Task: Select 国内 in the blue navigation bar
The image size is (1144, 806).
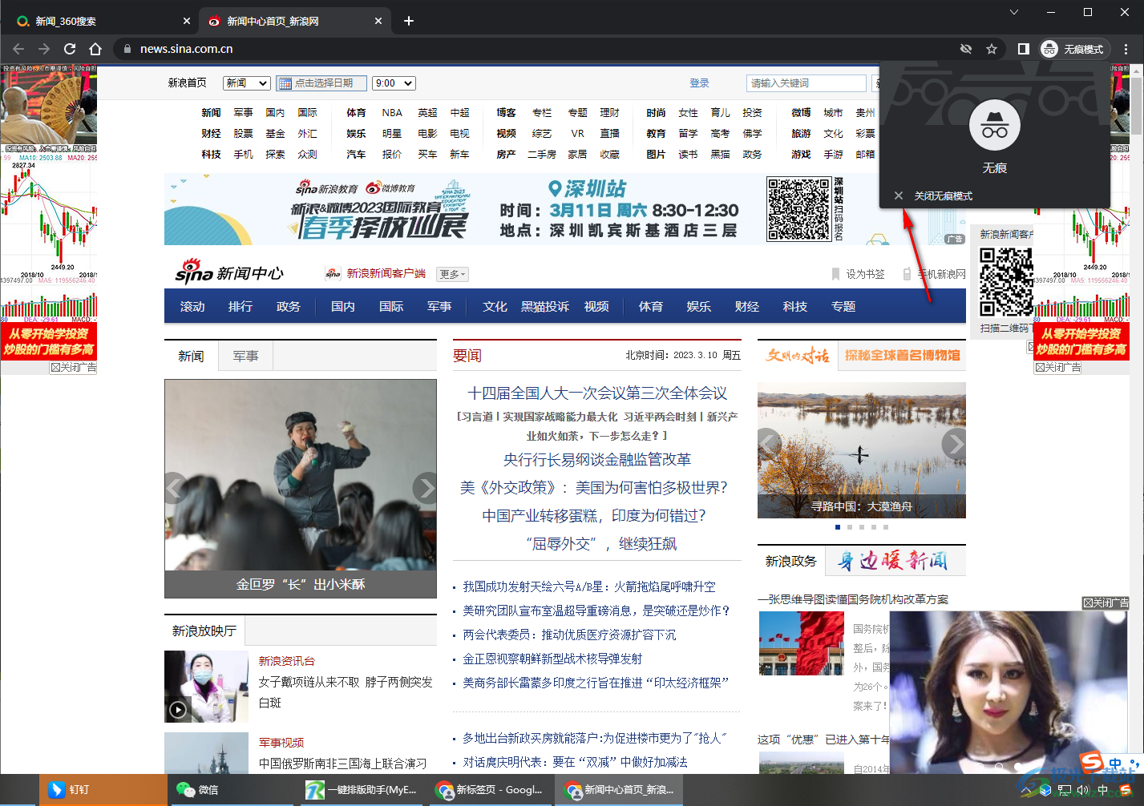Action: 343,307
